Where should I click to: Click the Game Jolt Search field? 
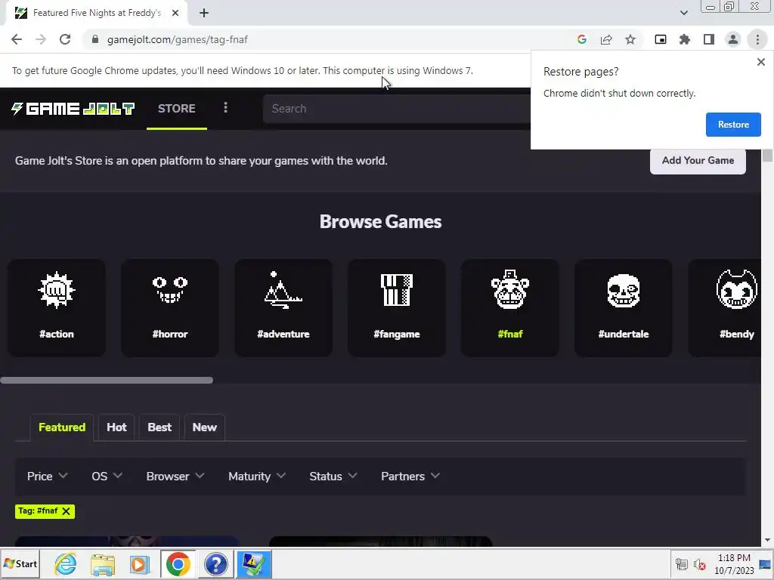(396, 109)
